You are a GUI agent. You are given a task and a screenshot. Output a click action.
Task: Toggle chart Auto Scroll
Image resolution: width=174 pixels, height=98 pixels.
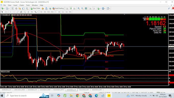(90, 8)
